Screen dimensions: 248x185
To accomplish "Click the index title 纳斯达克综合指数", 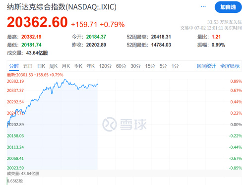I will pos(36,7).
